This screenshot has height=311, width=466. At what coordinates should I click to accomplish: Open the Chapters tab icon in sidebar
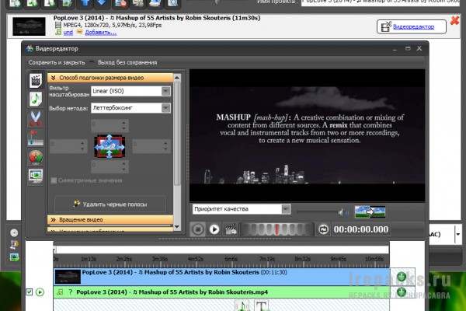pyautogui.click(x=36, y=138)
